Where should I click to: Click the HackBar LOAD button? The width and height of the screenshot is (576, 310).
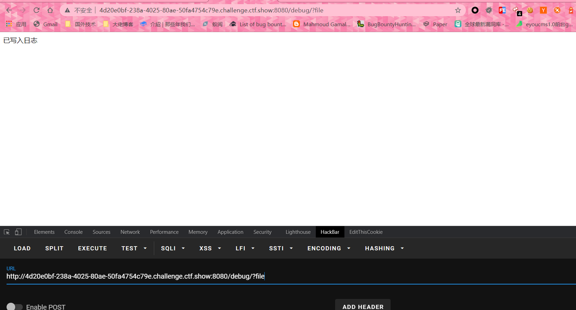22,248
